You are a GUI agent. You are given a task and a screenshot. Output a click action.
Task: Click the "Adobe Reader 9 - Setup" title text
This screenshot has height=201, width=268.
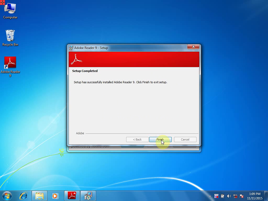(91, 48)
